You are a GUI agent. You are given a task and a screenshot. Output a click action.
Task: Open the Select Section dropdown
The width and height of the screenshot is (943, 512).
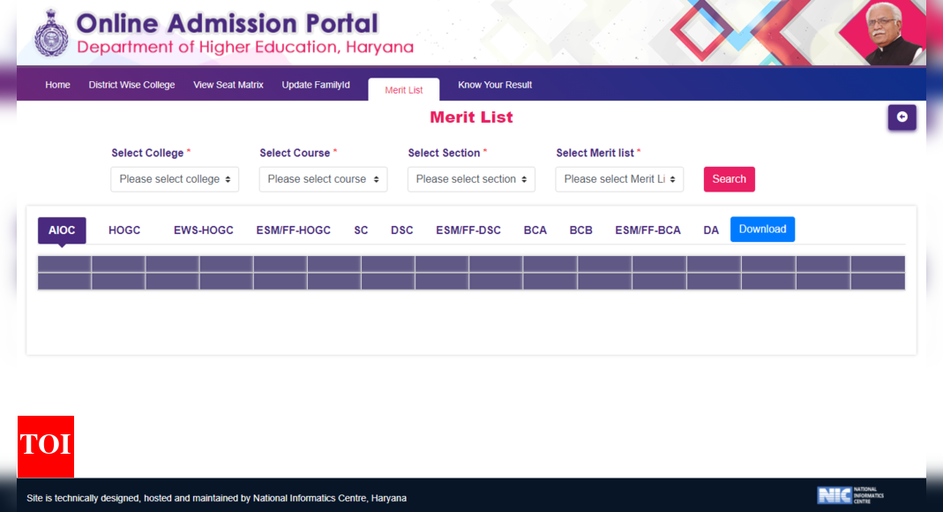tap(471, 179)
